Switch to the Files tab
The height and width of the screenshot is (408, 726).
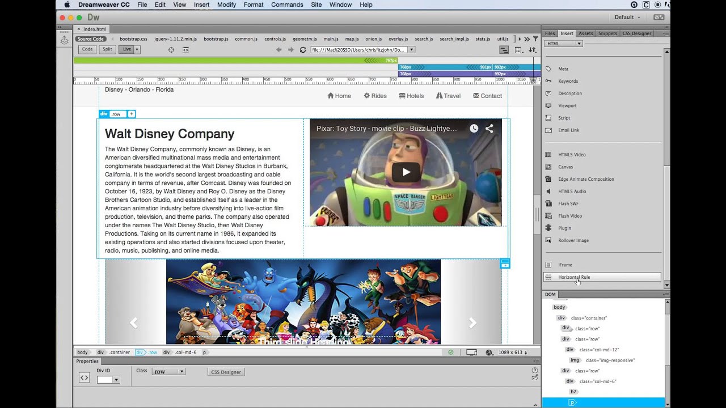click(x=550, y=33)
